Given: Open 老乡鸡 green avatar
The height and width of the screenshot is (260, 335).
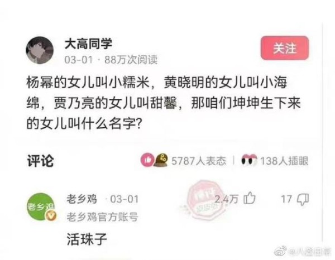Looking at the screenshot, I should 41,206.
